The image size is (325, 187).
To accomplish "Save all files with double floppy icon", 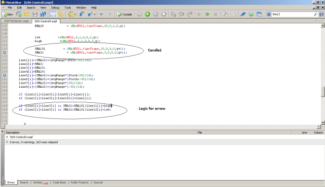I will pos(43,15).
